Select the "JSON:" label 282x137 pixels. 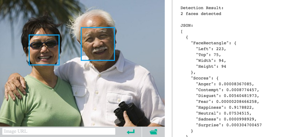[x=187, y=26]
